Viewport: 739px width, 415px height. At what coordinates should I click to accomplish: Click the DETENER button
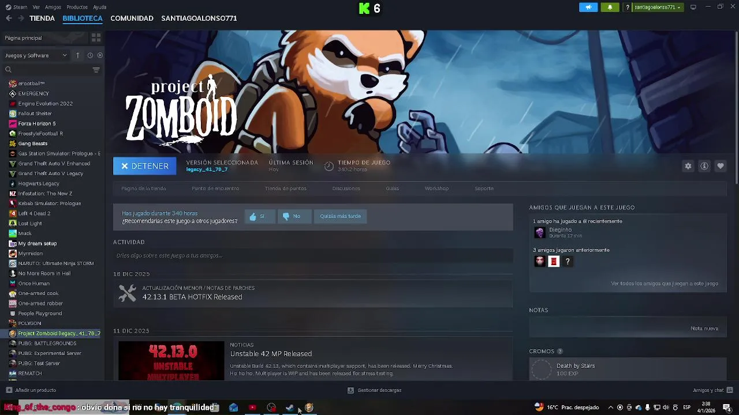(x=144, y=166)
